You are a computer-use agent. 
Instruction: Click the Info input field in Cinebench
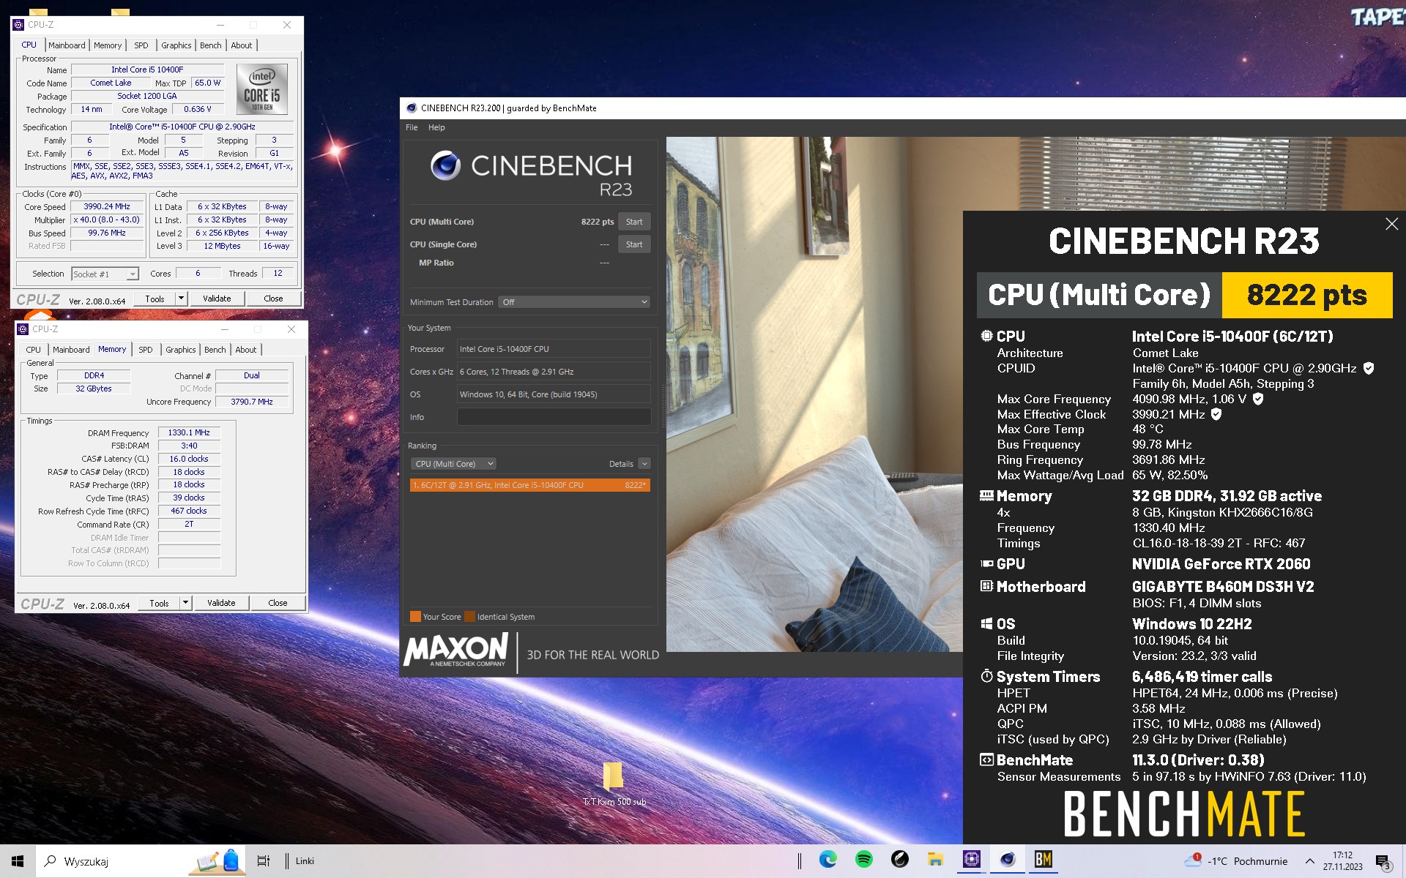tap(554, 417)
